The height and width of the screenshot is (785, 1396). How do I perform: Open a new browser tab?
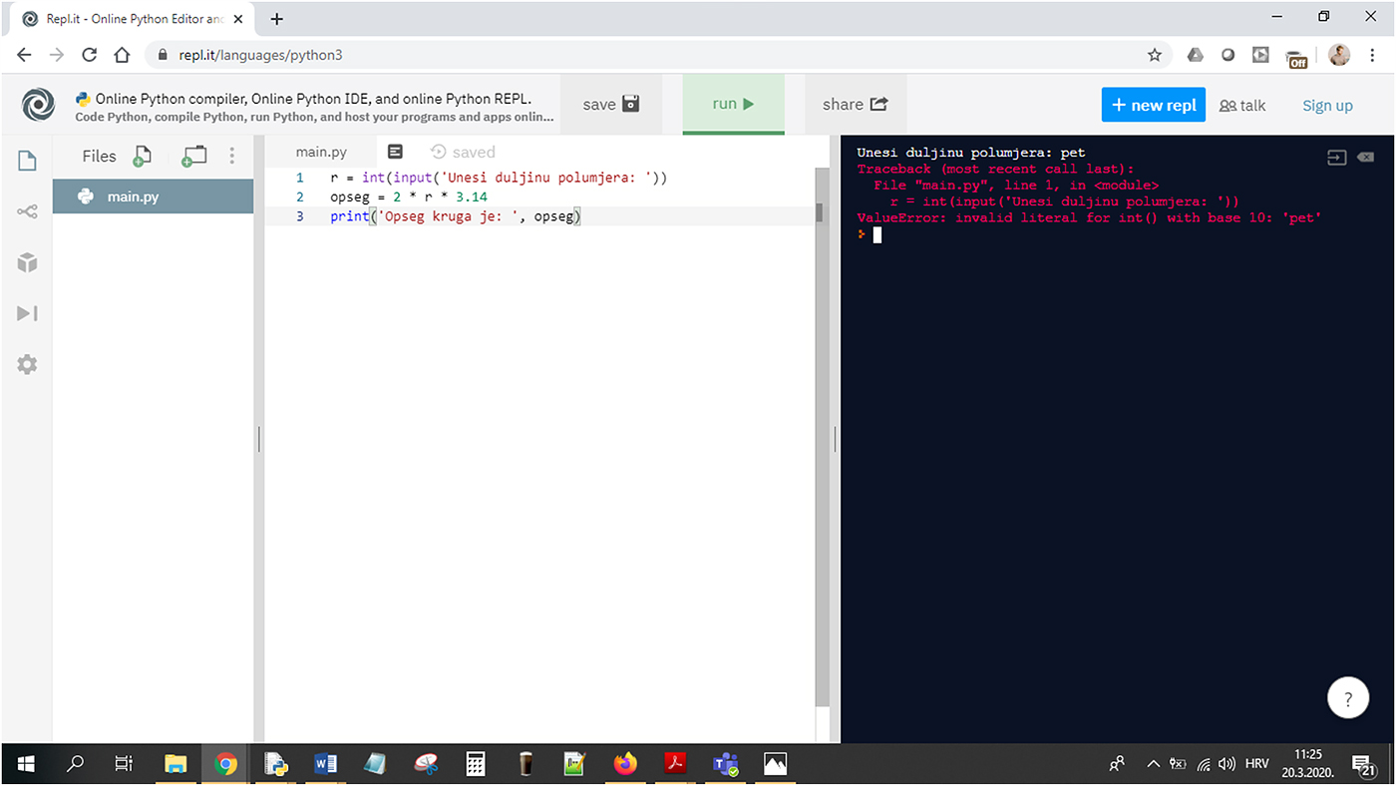277,19
